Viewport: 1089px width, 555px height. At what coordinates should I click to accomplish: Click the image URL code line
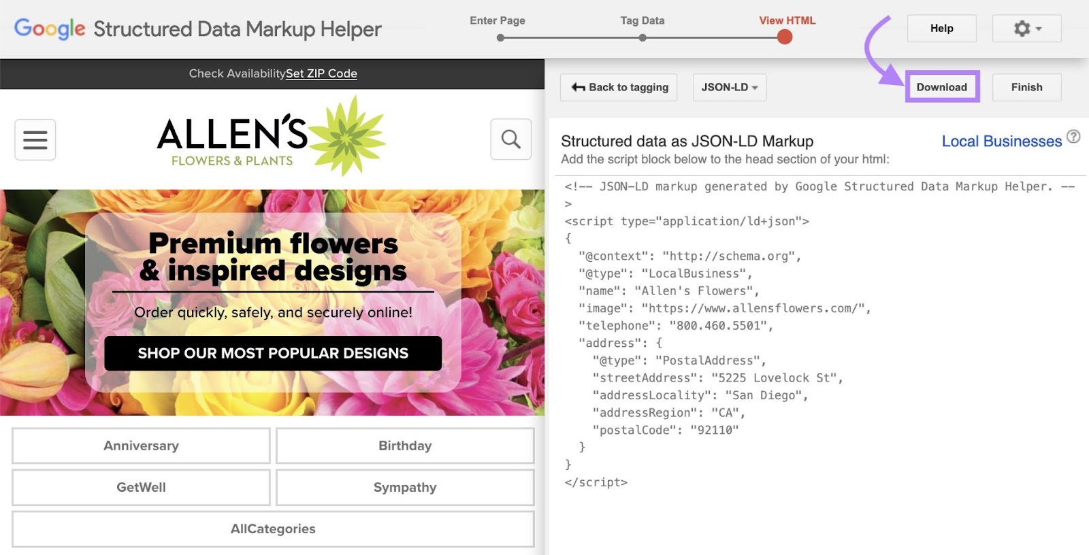pyautogui.click(x=725, y=308)
